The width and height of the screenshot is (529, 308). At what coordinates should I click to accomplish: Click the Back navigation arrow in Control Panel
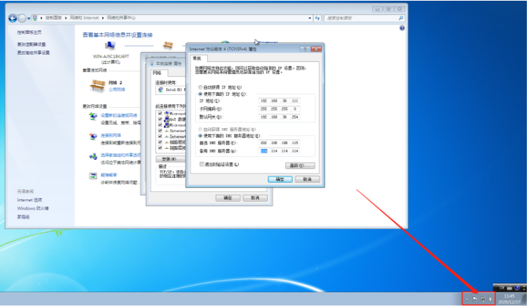[x=12, y=18]
